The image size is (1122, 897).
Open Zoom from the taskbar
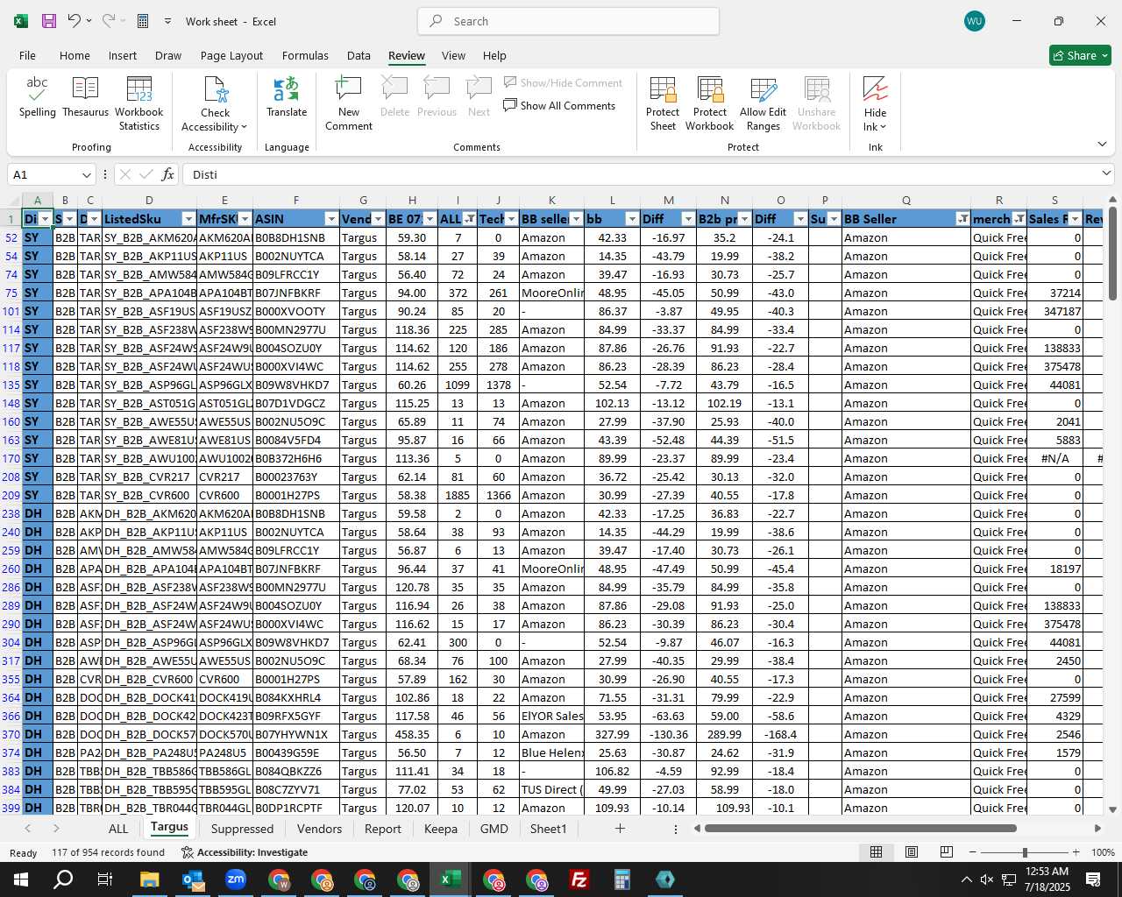pyautogui.click(x=235, y=879)
